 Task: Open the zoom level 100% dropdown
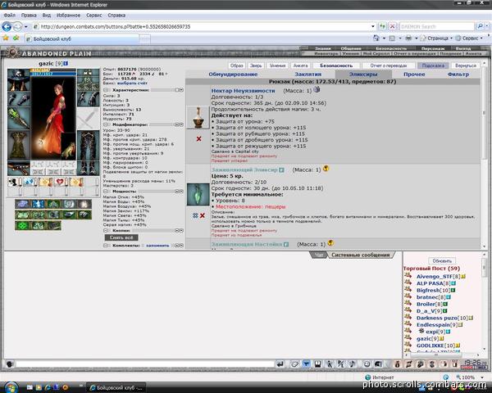[483, 377]
